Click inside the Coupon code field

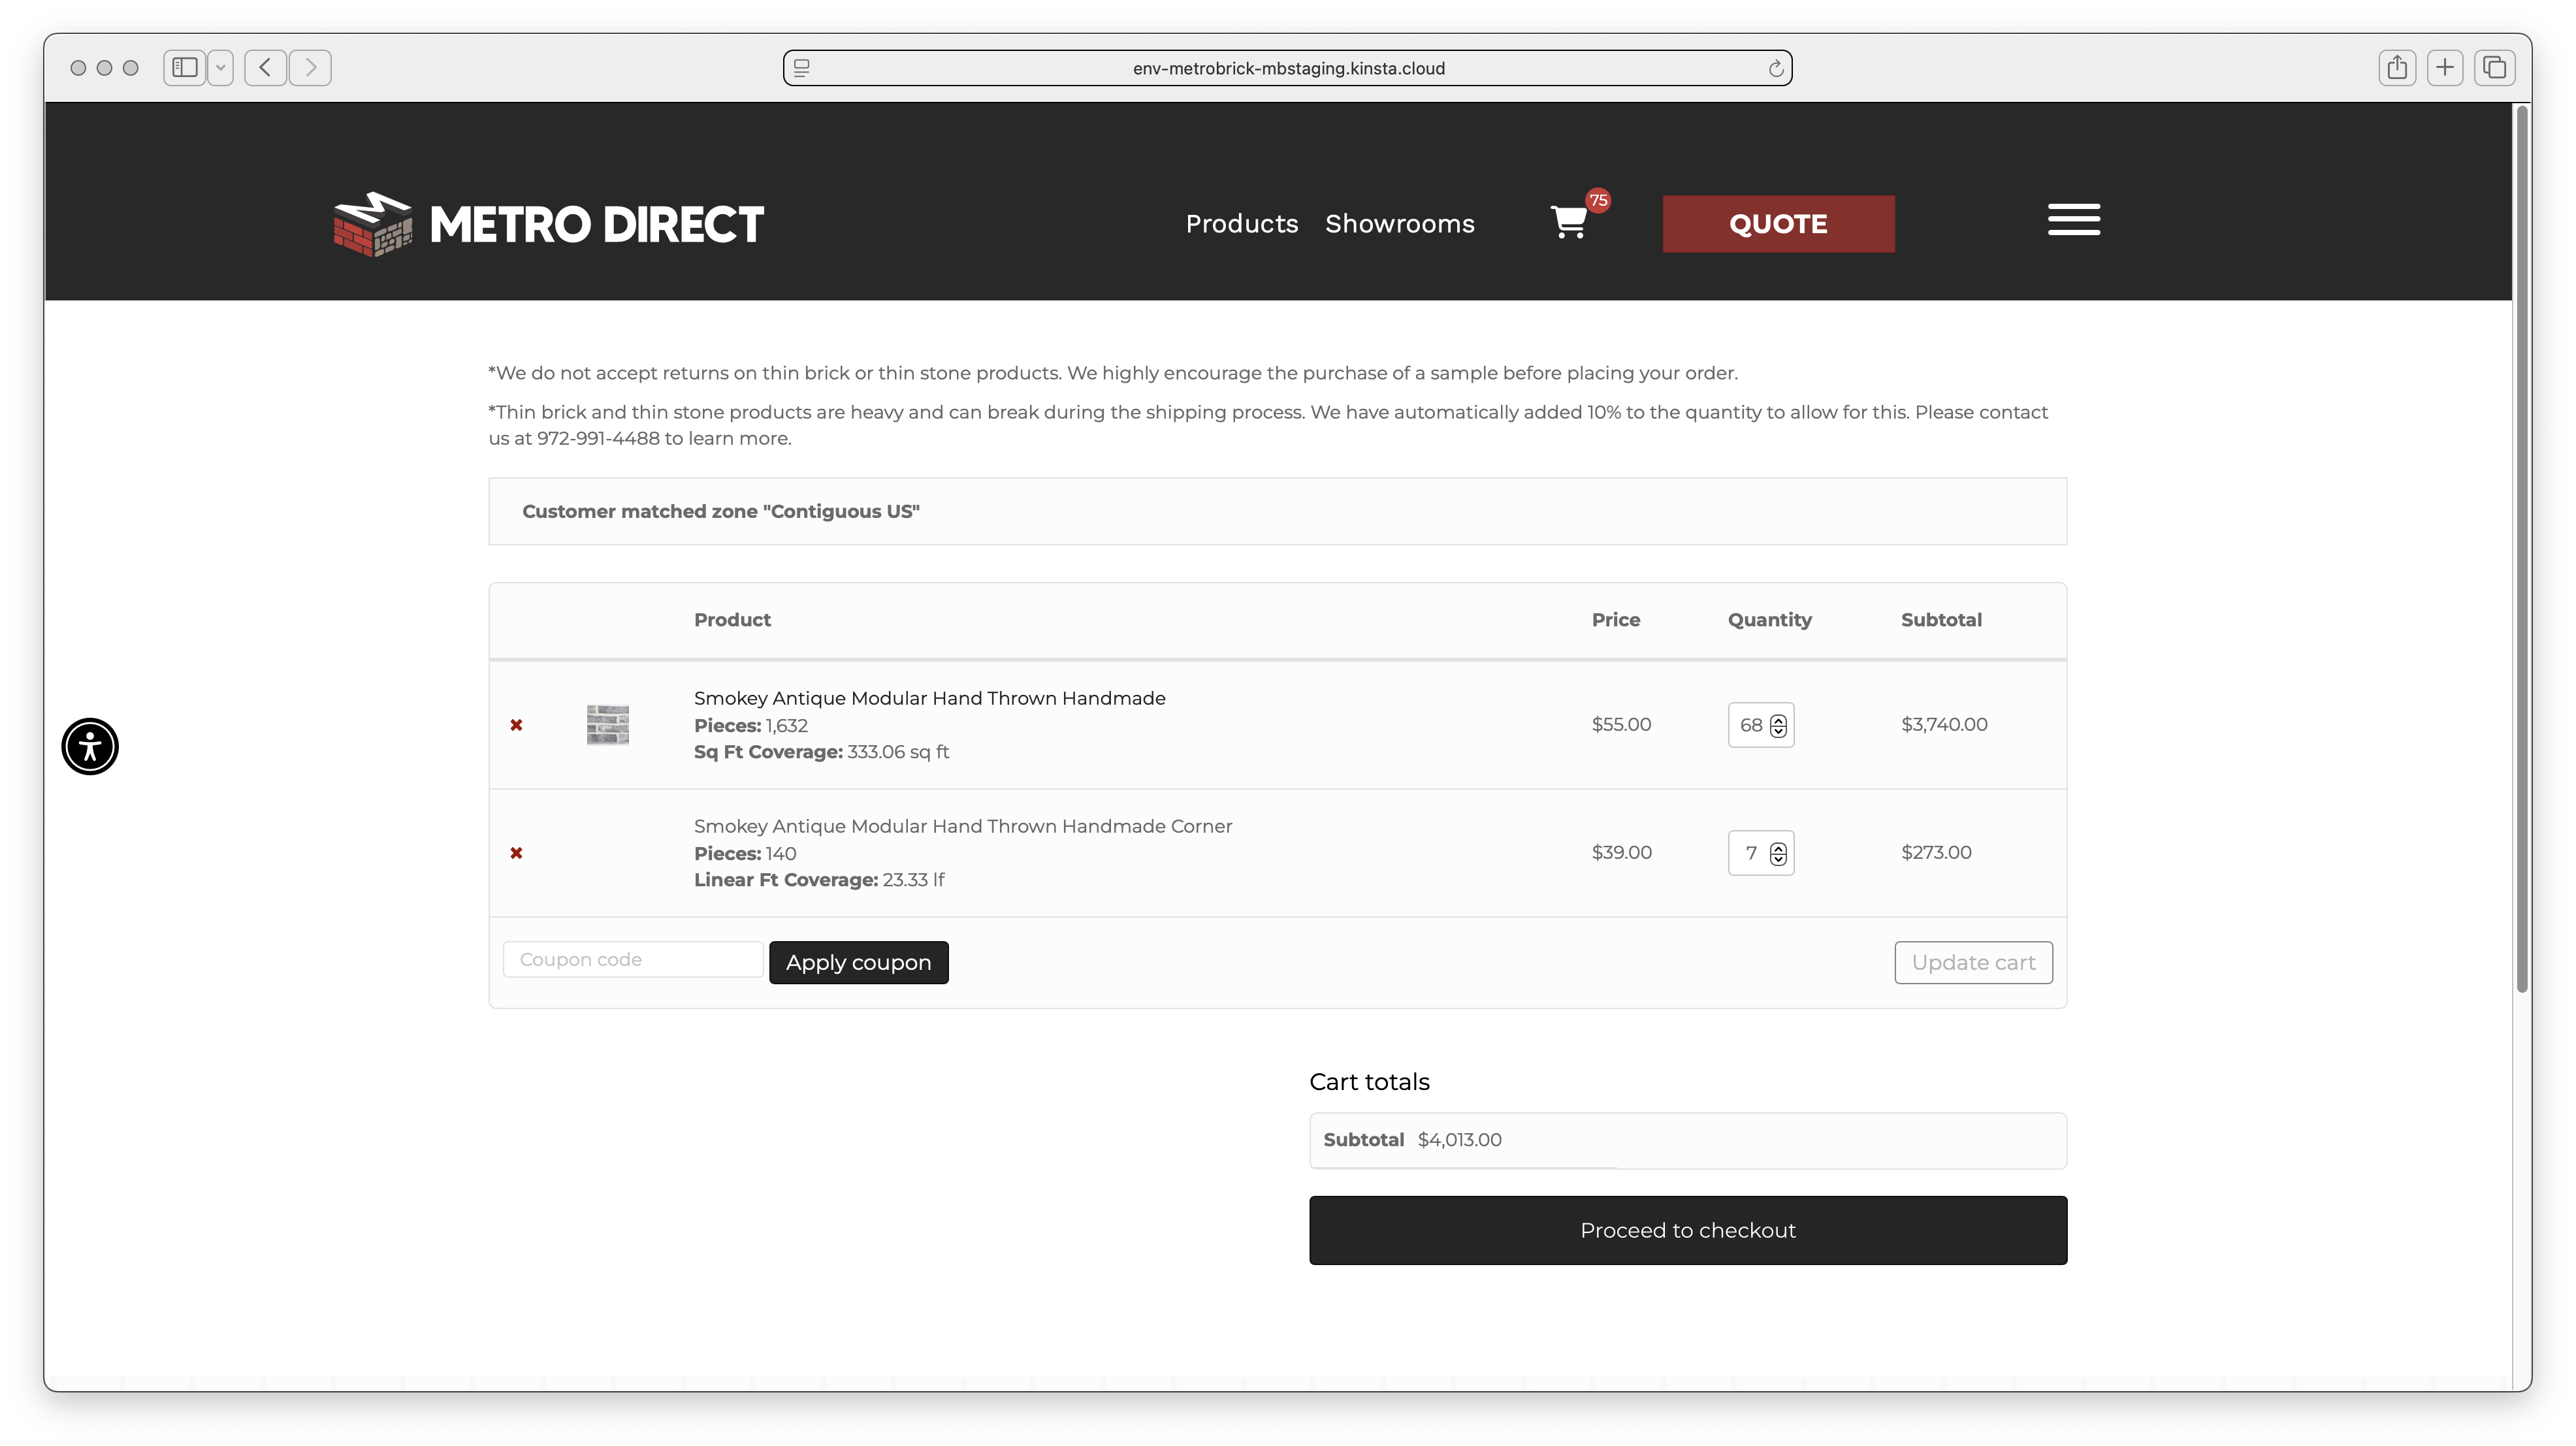click(632, 959)
